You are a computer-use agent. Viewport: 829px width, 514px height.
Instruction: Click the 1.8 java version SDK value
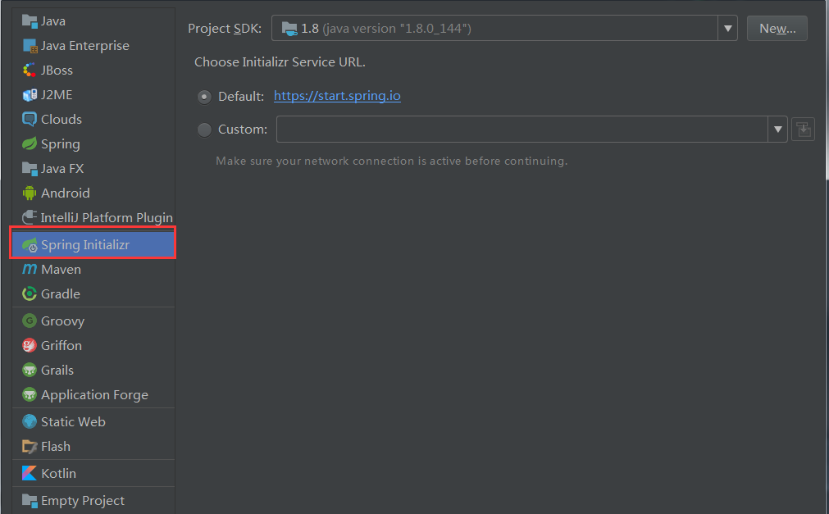point(386,29)
